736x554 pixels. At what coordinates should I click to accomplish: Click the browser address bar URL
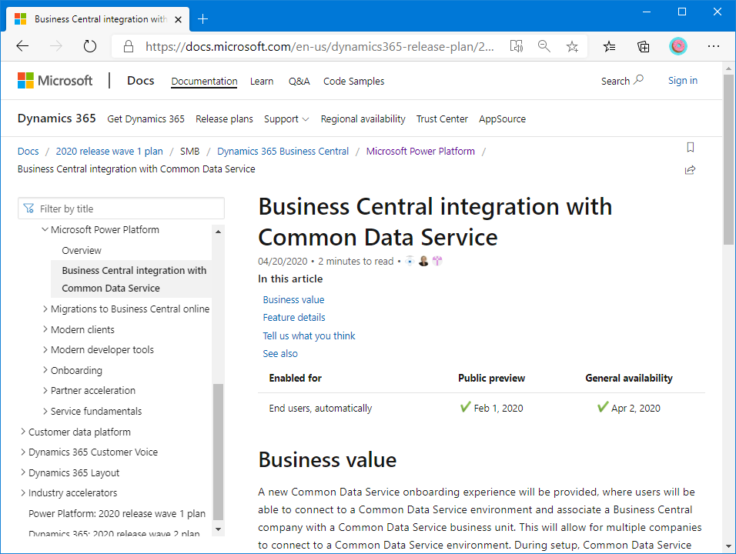[319, 46]
